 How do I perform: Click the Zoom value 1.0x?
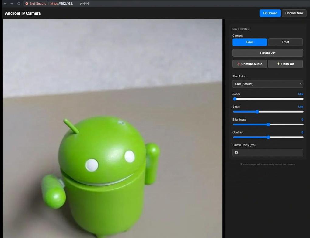tap(300, 94)
